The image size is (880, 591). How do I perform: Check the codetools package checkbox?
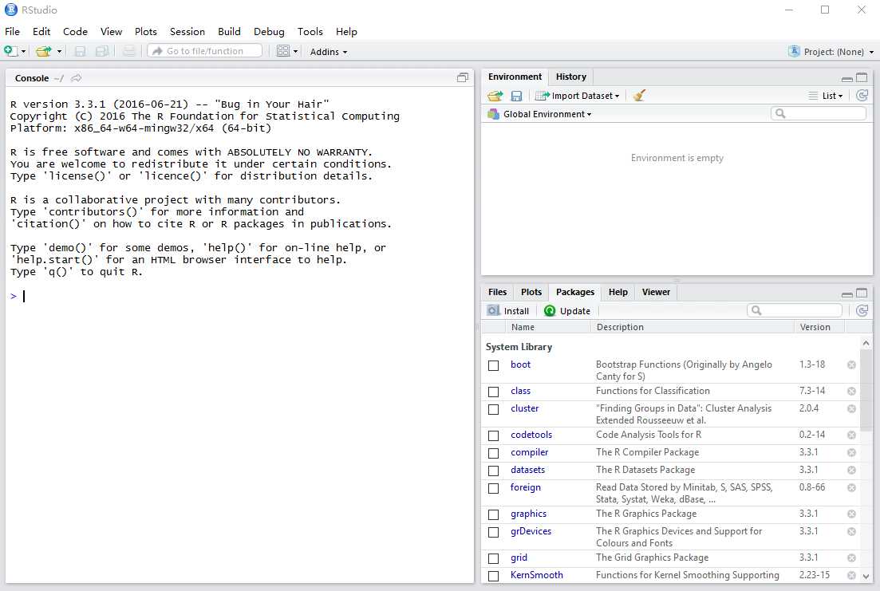493,435
